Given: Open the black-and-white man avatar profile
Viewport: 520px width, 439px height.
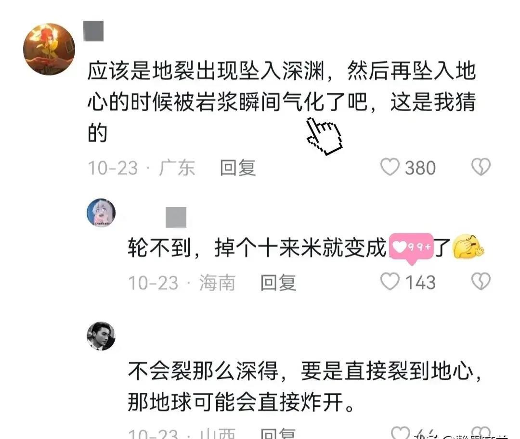Looking at the screenshot, I should pos(101,336).
